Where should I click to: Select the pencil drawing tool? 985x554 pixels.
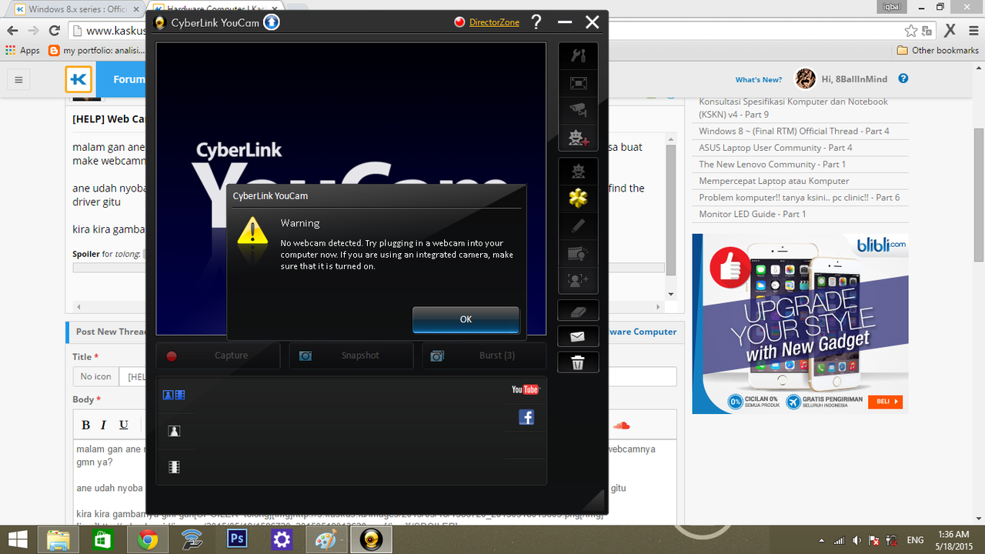[x=578, y=226]
